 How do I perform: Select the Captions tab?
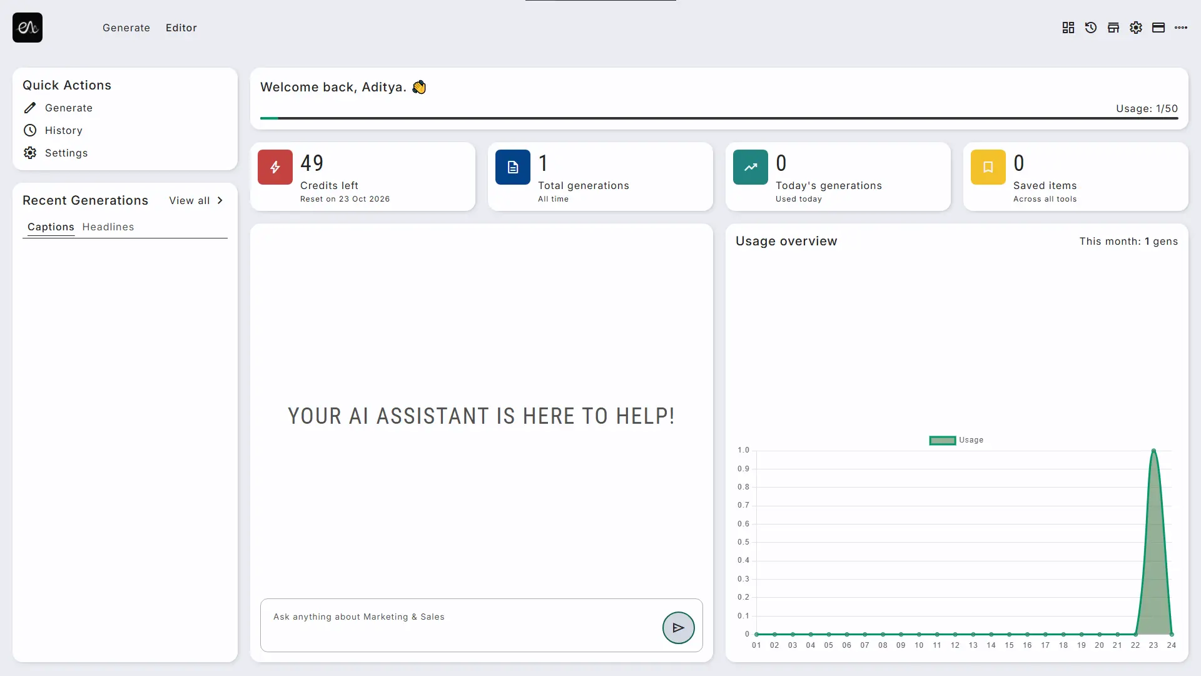pyautogui.click(x=51, y=227)
